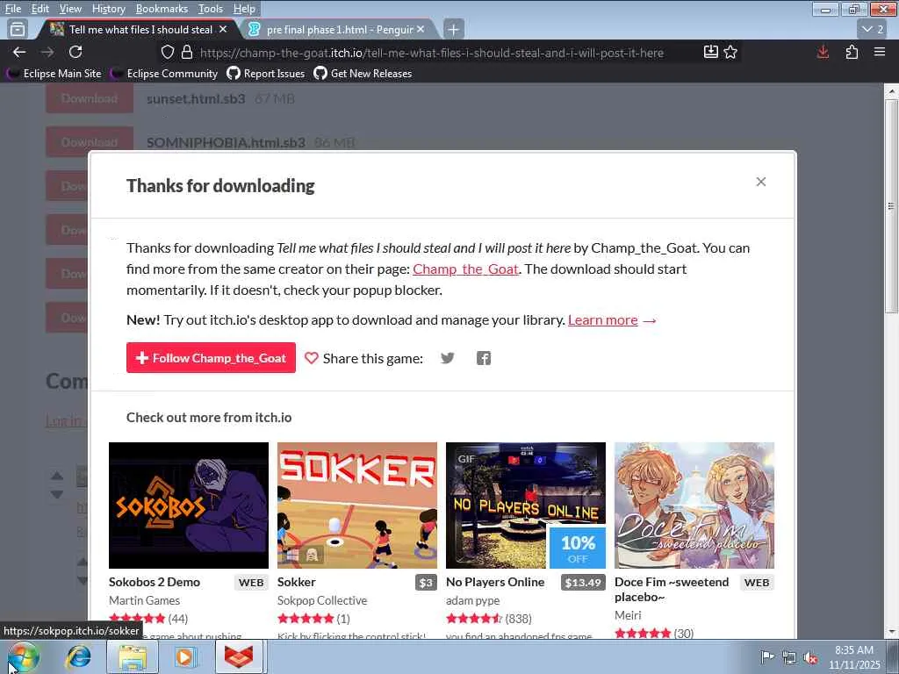Image resolution: width=899 pixels, height=674 pixels.
Task: Open the Tools menu
Action: pyautogui.click(x=211, y=9)
